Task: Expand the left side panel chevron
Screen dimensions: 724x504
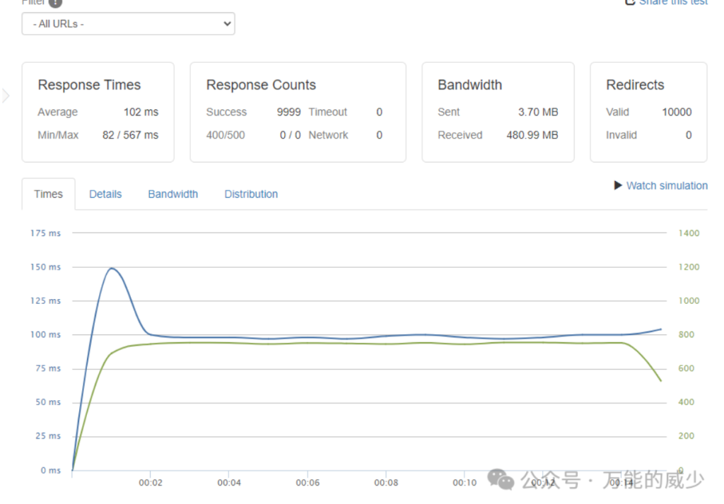Action: (6, 95)
